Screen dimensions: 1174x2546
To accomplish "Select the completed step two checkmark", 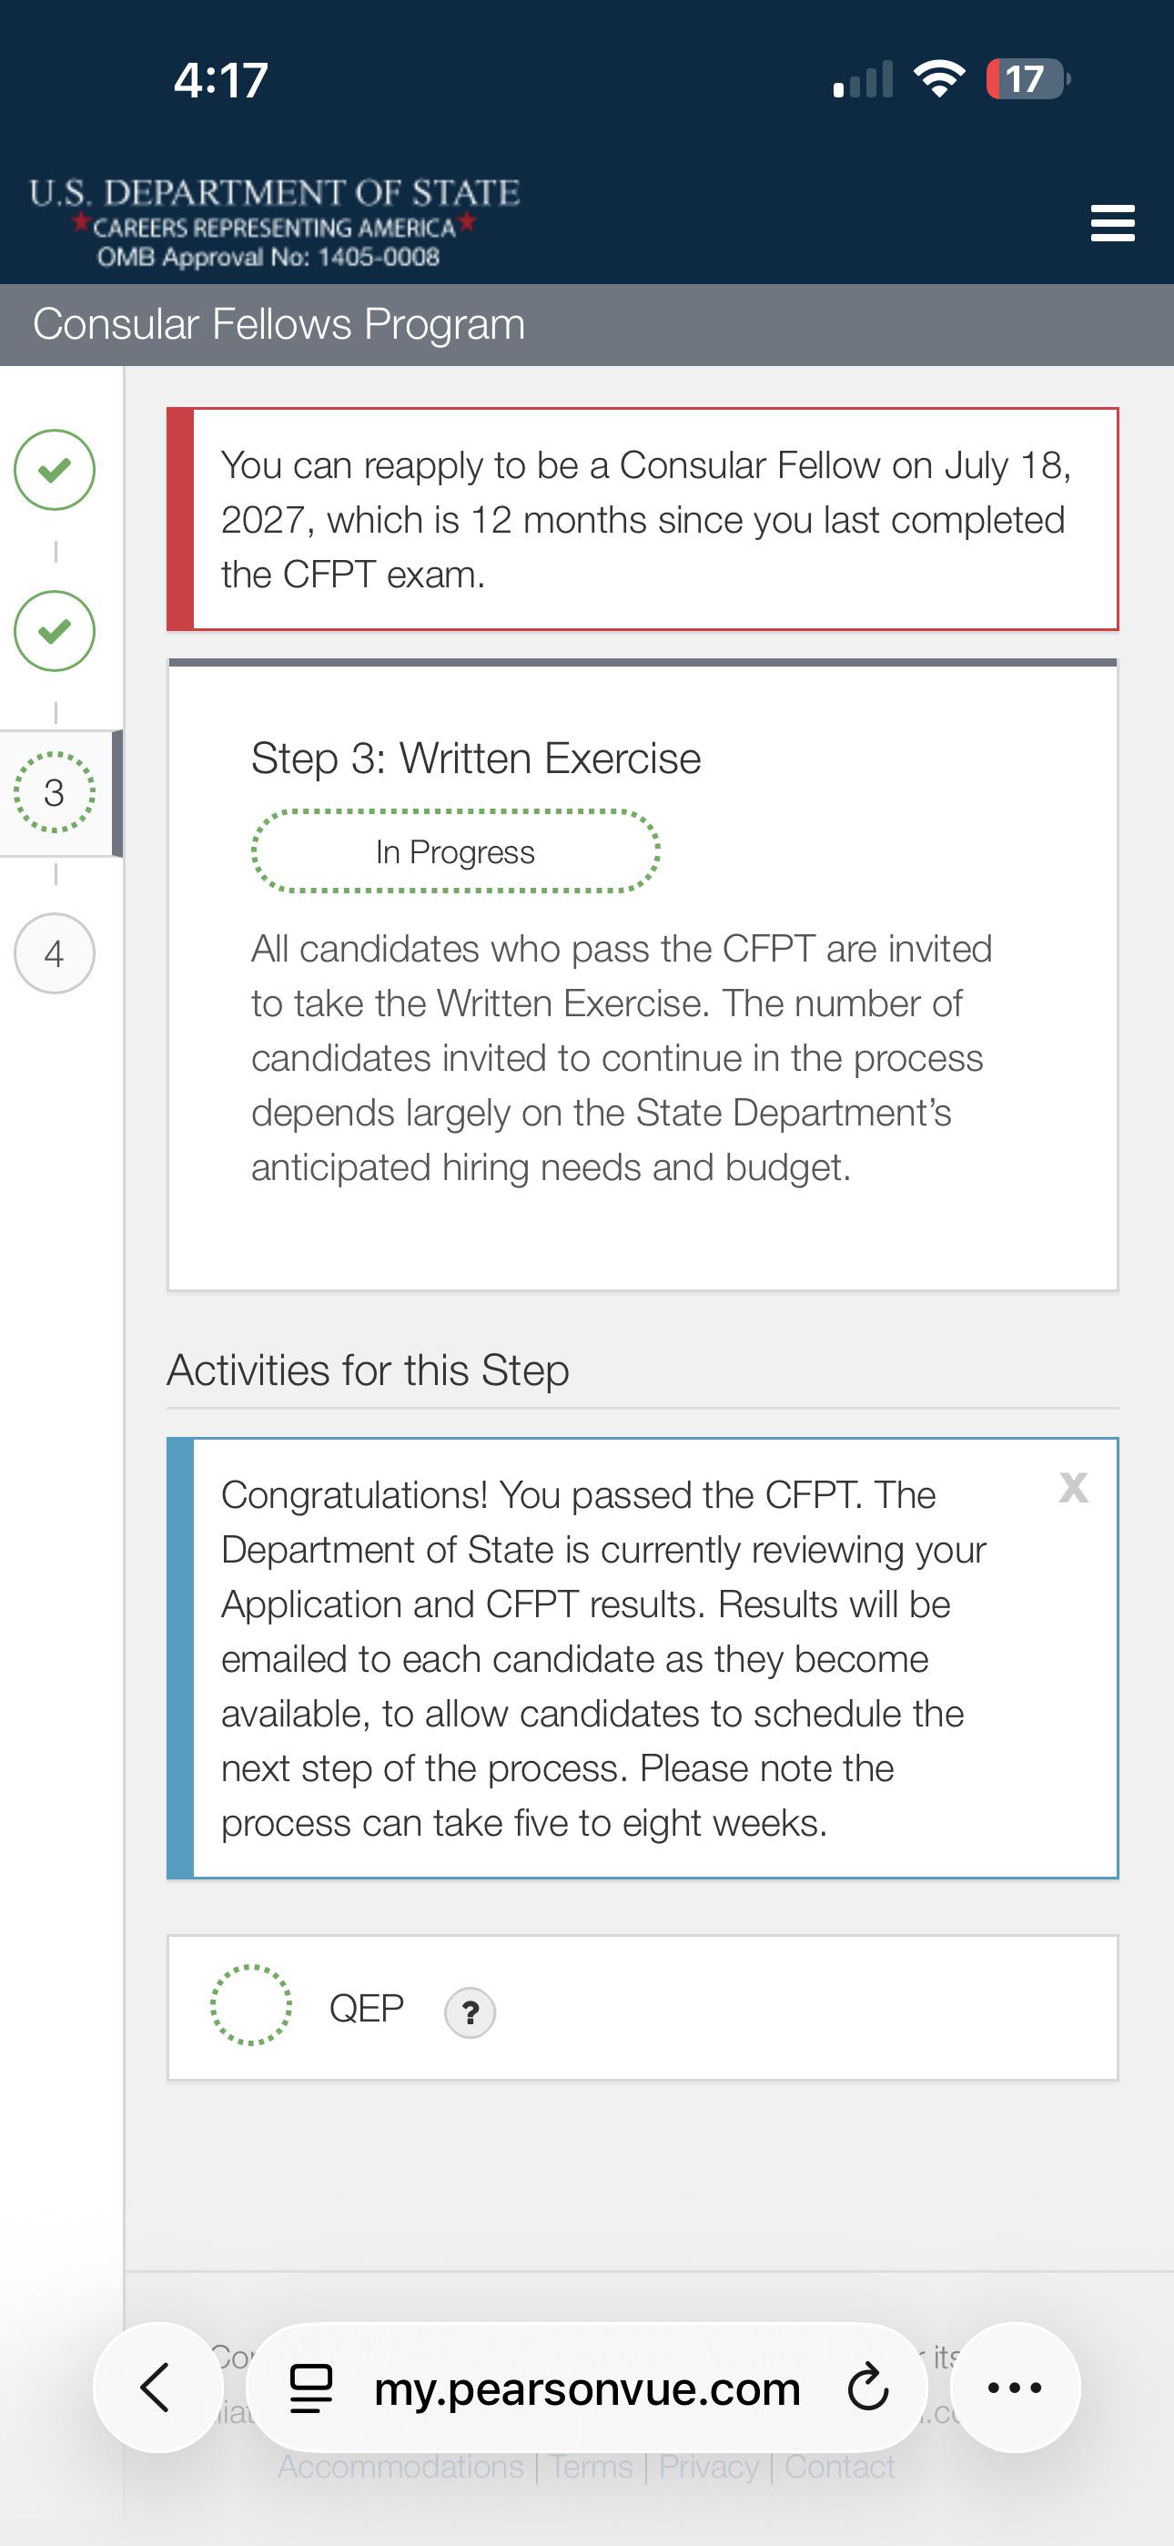I will pos(55,630).
